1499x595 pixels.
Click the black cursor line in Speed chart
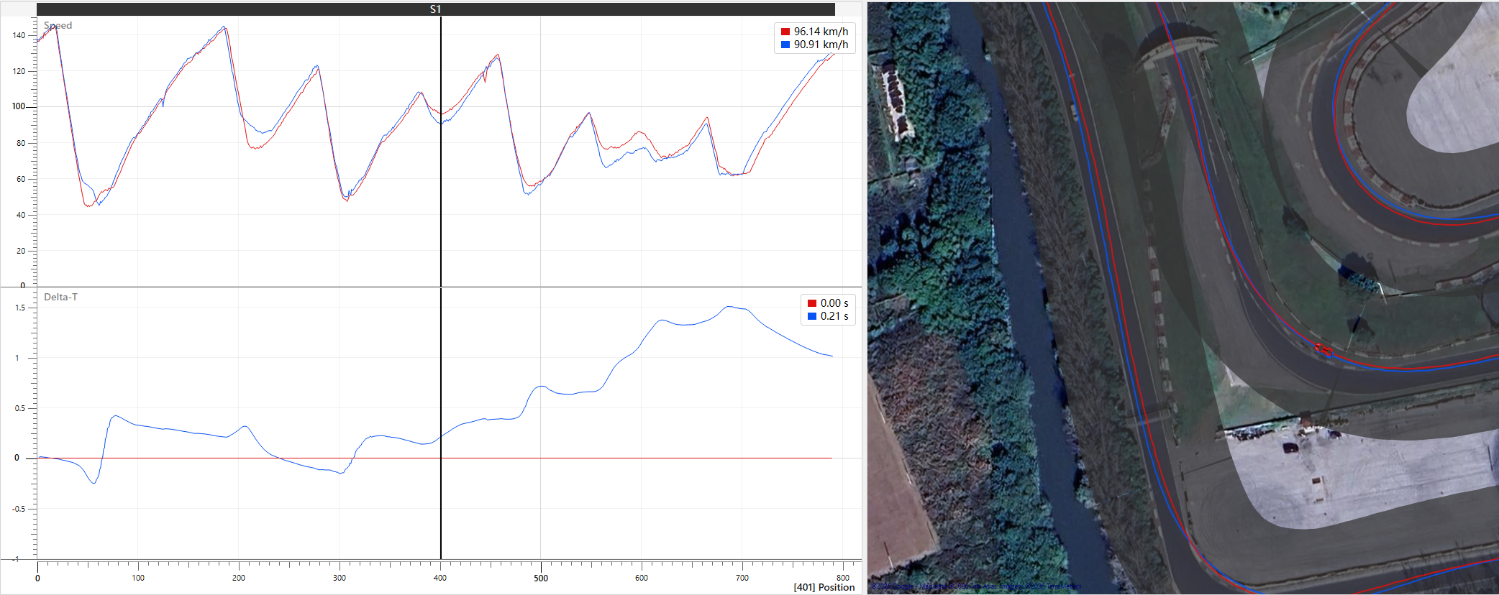[x=441, y=151]
